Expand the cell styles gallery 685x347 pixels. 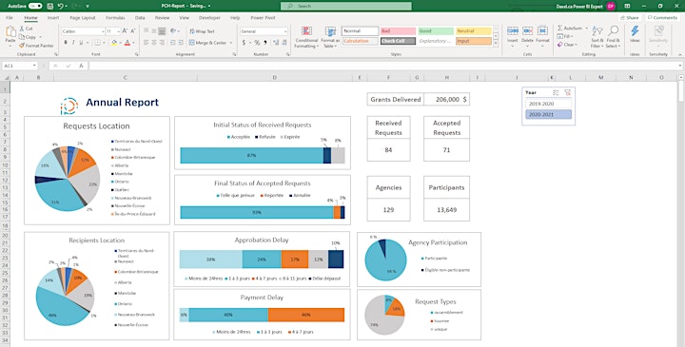[x=496, y=44]
